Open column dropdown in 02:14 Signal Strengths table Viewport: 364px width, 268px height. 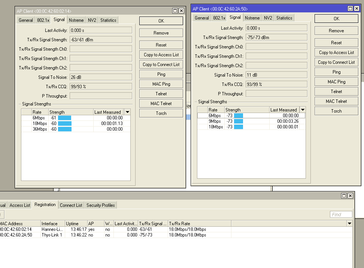pos(127,112)
